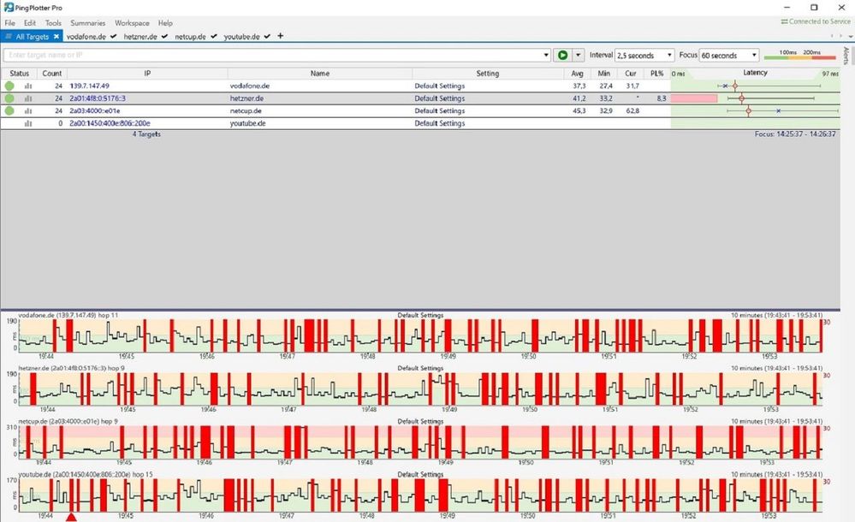Open the Alerts side panel
855x522 pixels.
(x=846, y=55)
